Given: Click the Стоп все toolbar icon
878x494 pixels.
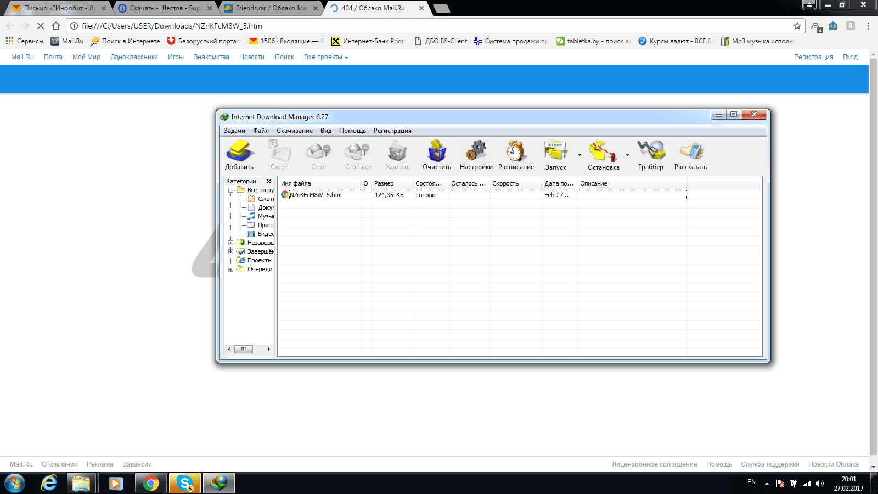Looking at the screenshot, I should point(358,155).
